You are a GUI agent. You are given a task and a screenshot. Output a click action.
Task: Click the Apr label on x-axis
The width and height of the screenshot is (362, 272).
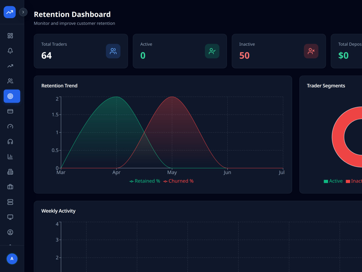[x=116, y=172]
